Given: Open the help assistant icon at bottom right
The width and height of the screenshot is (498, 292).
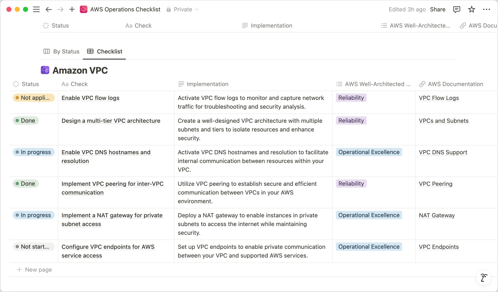Looking at the screenshot, I should 483,277.
